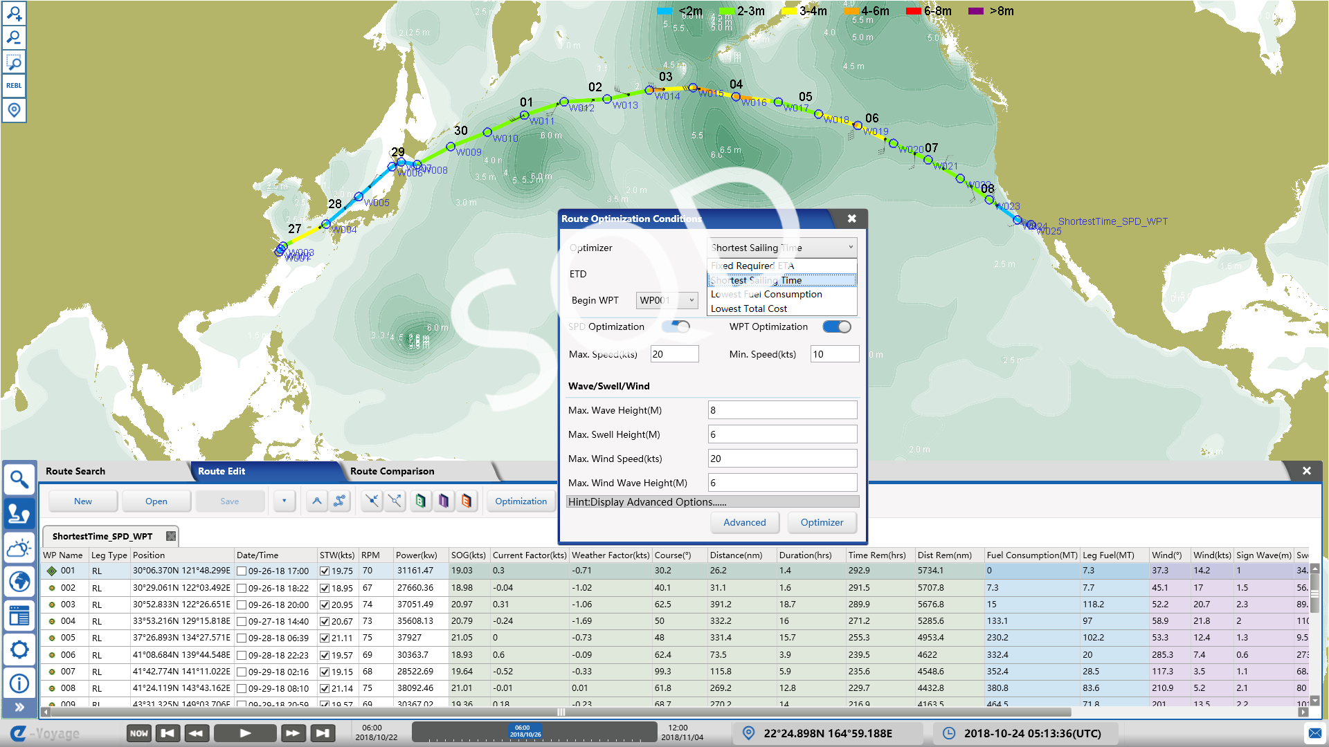Check Date/Time box for waypoint 001
Image resolution: width=1329 pixels, height=747 pixels.
tap(242, 571)
